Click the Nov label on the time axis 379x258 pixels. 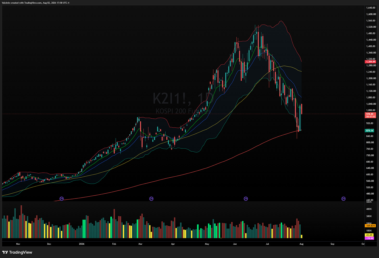(18, 244)
